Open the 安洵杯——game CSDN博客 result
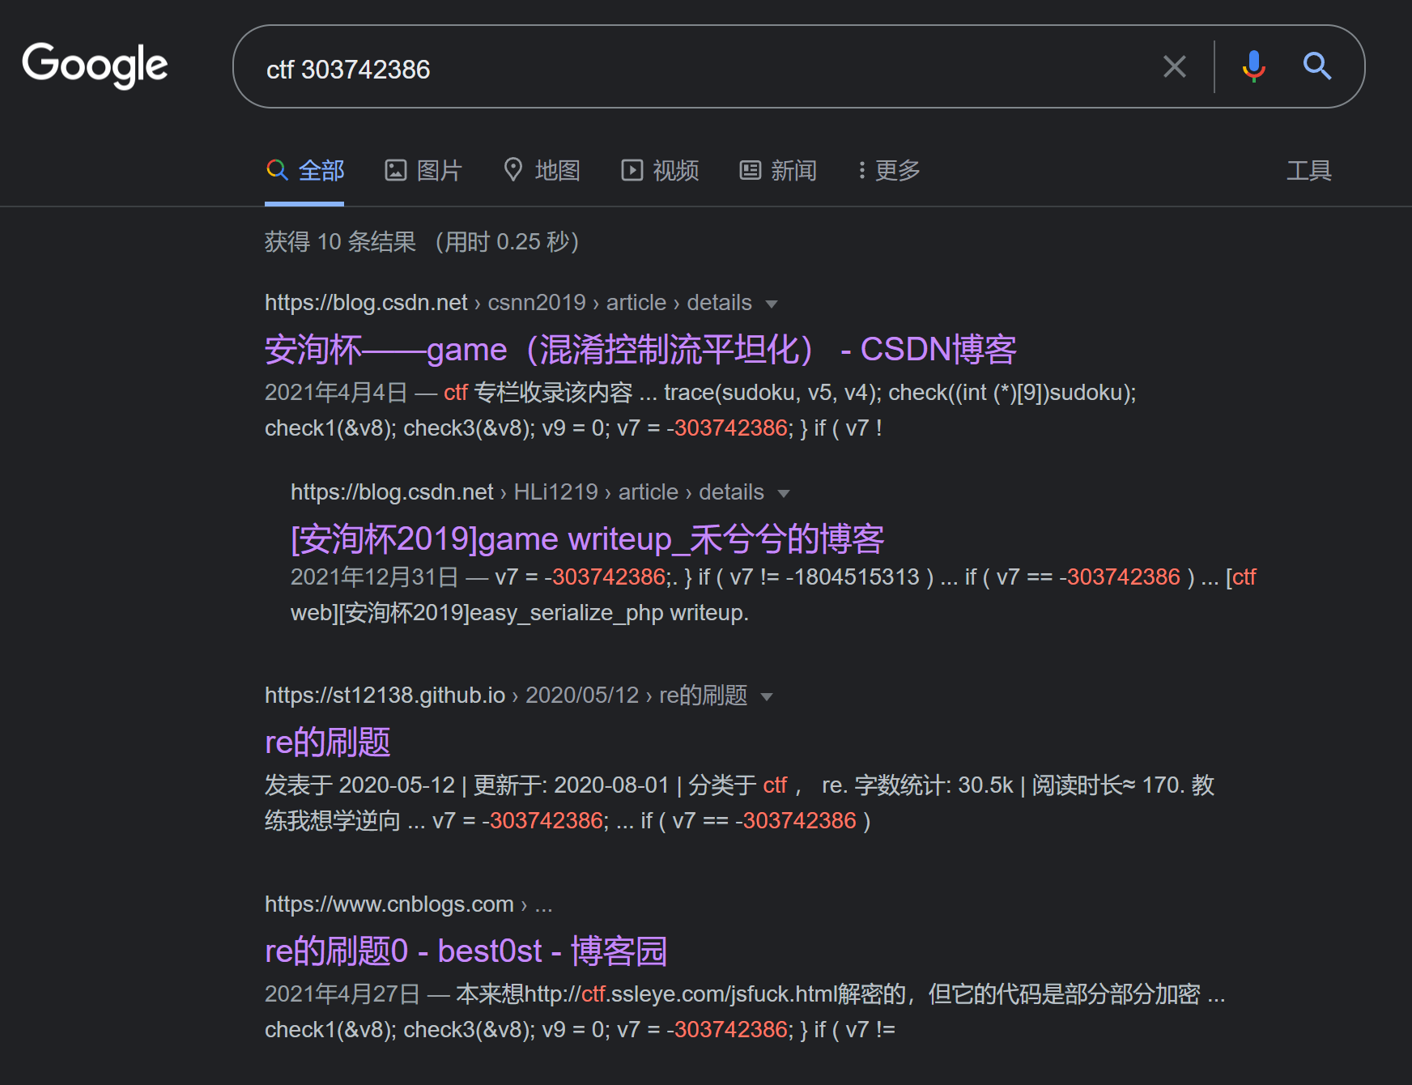The image size is (1412, 1085). 640,349
